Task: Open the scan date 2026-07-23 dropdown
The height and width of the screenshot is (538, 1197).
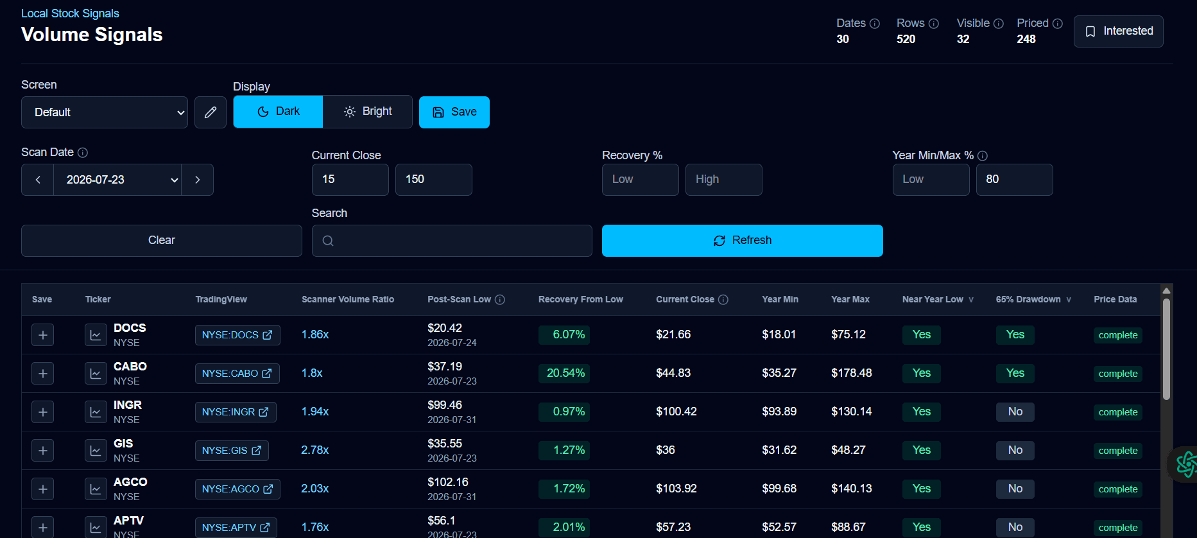Action: coord(117,180)
